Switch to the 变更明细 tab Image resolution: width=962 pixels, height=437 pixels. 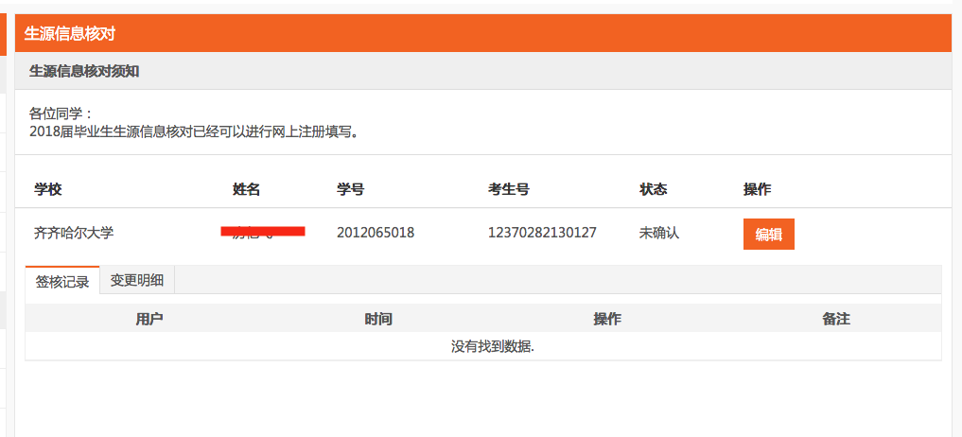point(137,280)
